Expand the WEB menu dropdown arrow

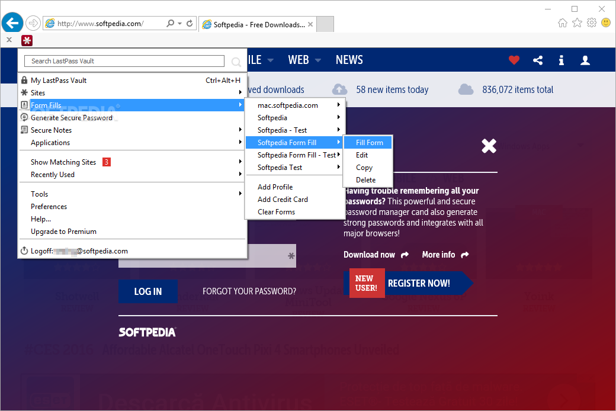click(318, 60)
